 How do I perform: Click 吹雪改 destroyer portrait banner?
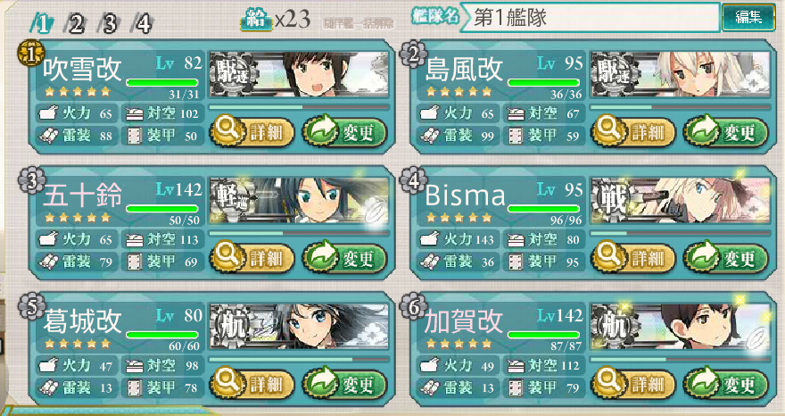(299, 74)
